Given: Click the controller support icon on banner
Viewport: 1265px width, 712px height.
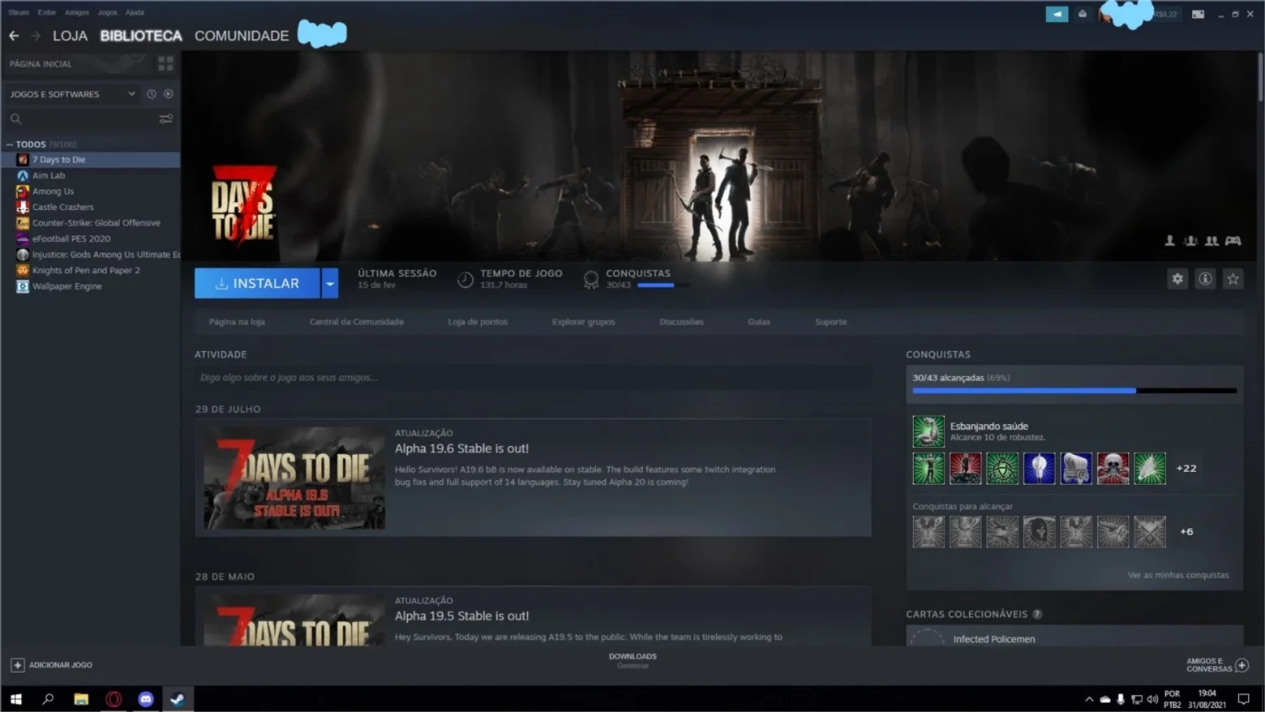Looking at the screenshot, I should tap(1233, 240).
